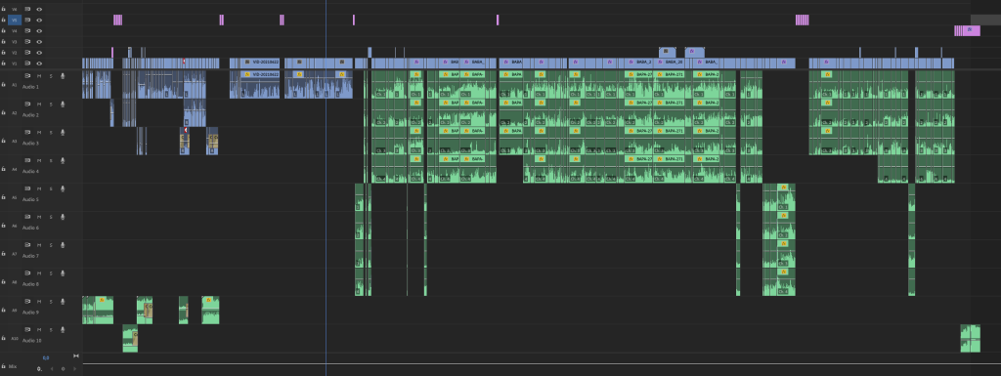This screenshot has width=1001, height=376.
Task: Mute the Audio 4 track
Action: (39, 160)
